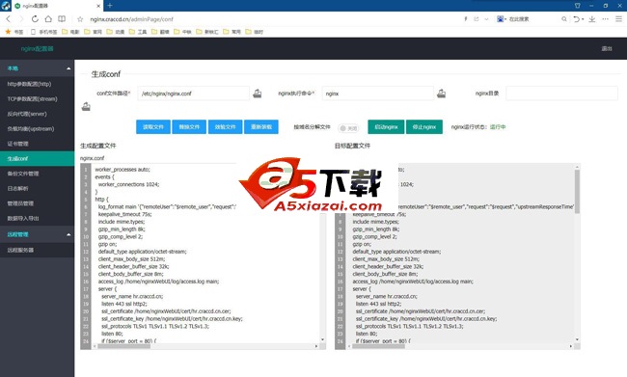
Task: Click the save icon below conf path label
Action: click(86, 107)
